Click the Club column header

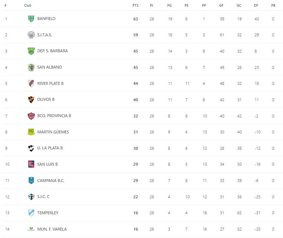tap(28, 6)
